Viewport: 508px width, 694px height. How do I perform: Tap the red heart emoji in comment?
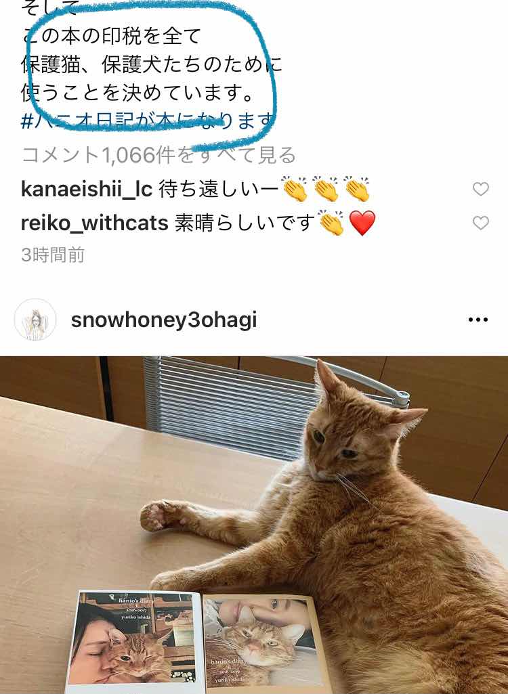(x=362, y=223)
